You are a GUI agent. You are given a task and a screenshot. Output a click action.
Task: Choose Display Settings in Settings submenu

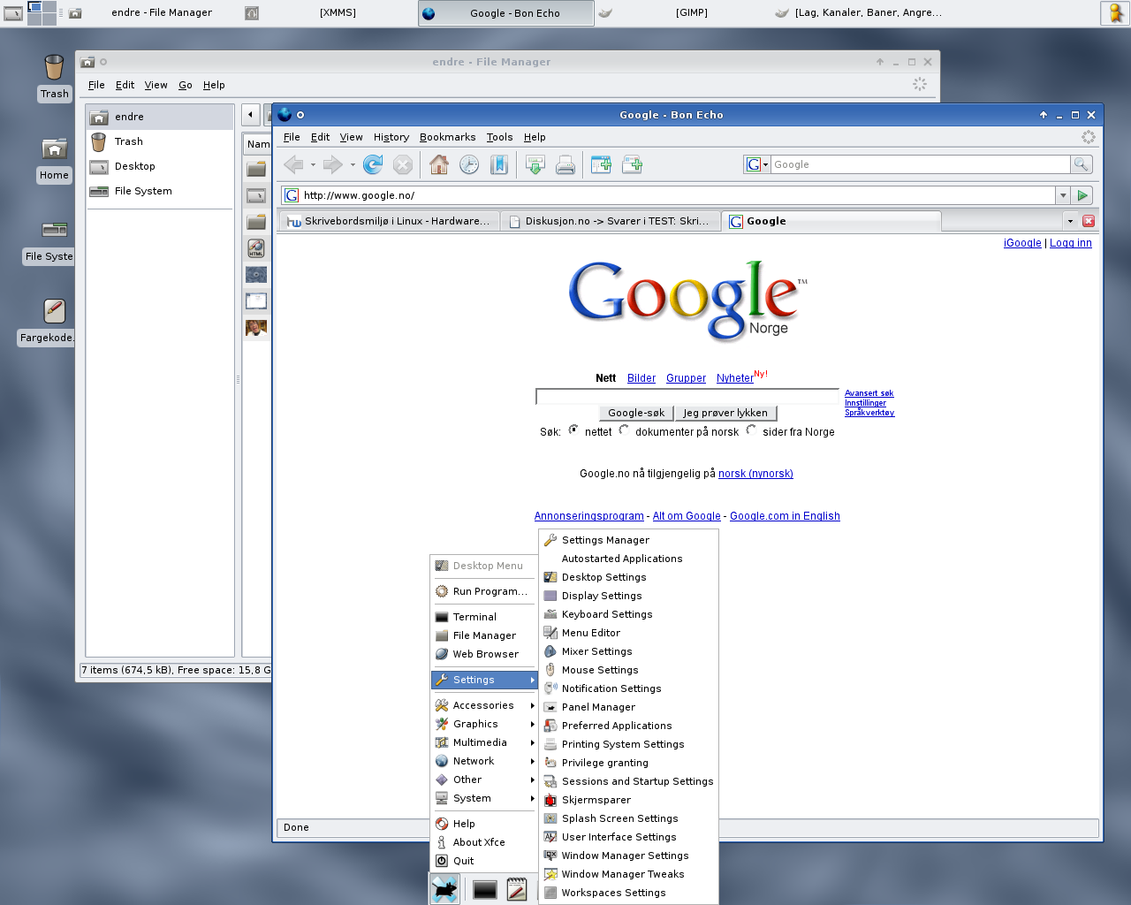coord(628,596)
